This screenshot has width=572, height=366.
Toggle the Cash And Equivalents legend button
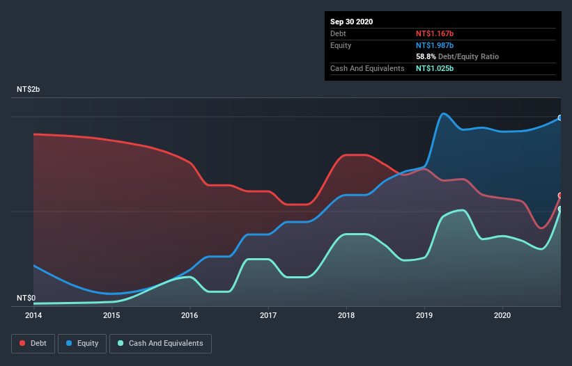click(160, 344)
